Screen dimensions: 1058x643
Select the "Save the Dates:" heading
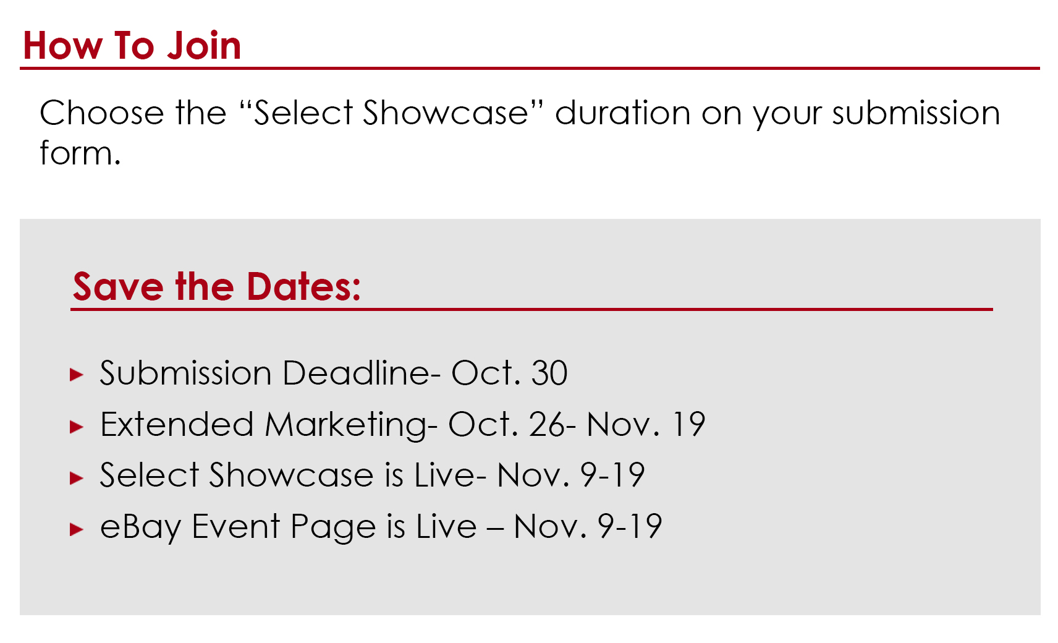pos(217,287)
